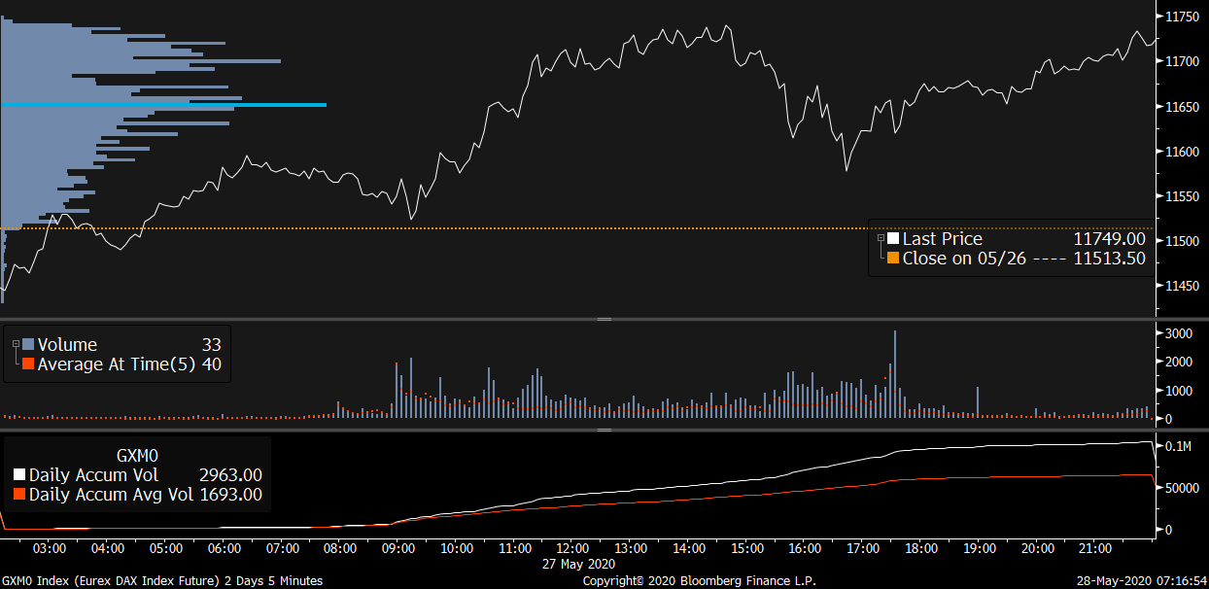Click the 06:00 time axis label
Screen dimensions: 1209x589
click(224, 549)
